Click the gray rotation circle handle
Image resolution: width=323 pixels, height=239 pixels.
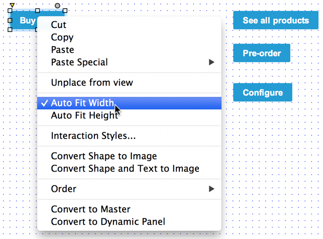57,6
